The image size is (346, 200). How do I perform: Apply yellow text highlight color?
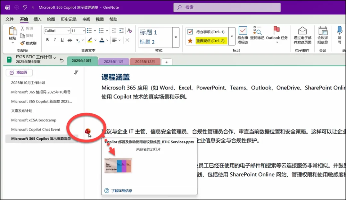click(x=90, y=40)
